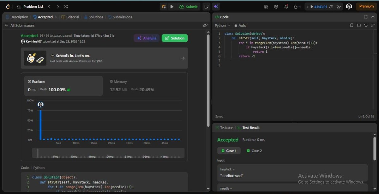
Task: Run code with the play icon
Action: [x=172, y=6]
